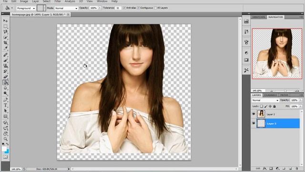This screenshot has width=305, height=172.
Task: Select the Paint Bucket tool in toolbox
Action: click(5, 83)
